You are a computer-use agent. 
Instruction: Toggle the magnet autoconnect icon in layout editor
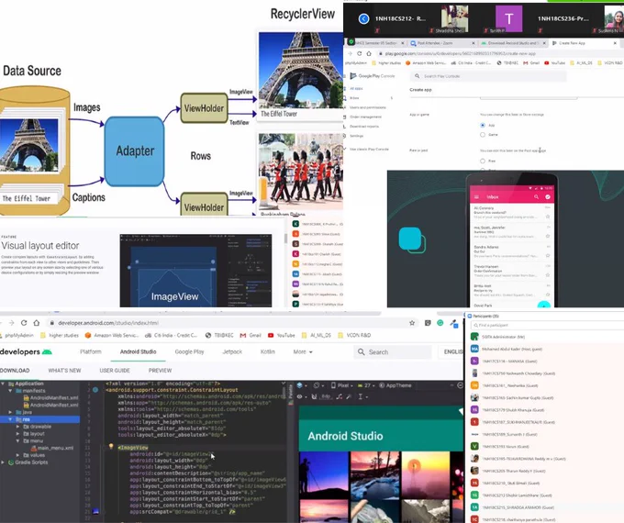[314, 396]
